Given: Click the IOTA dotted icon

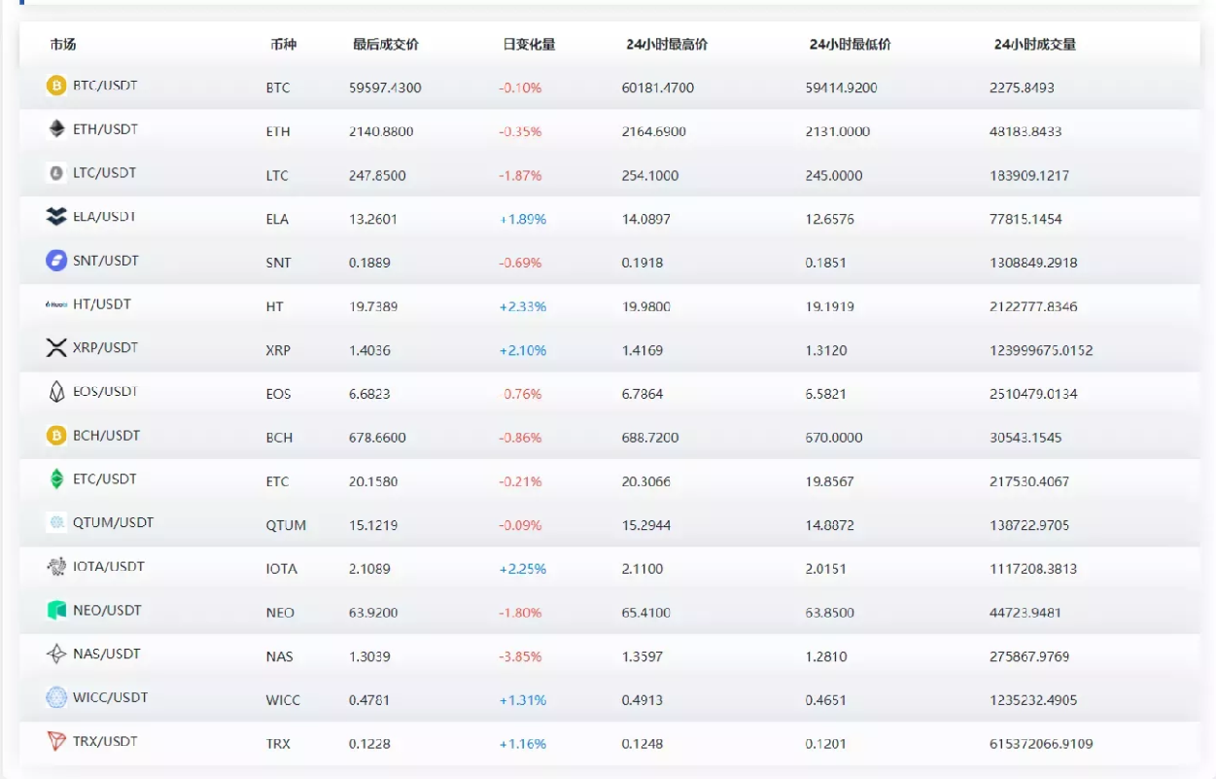Looking at the screenshot, I should 56,567.
